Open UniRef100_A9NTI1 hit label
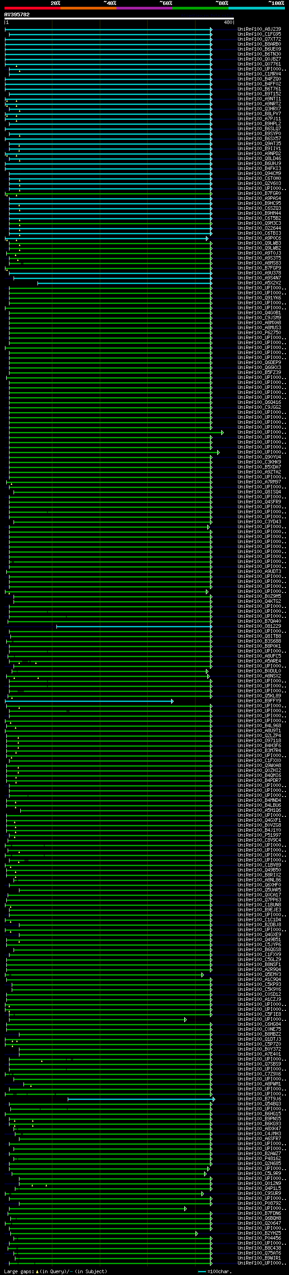The height and width of the screenshot is (1275, 289). point(259,99)
